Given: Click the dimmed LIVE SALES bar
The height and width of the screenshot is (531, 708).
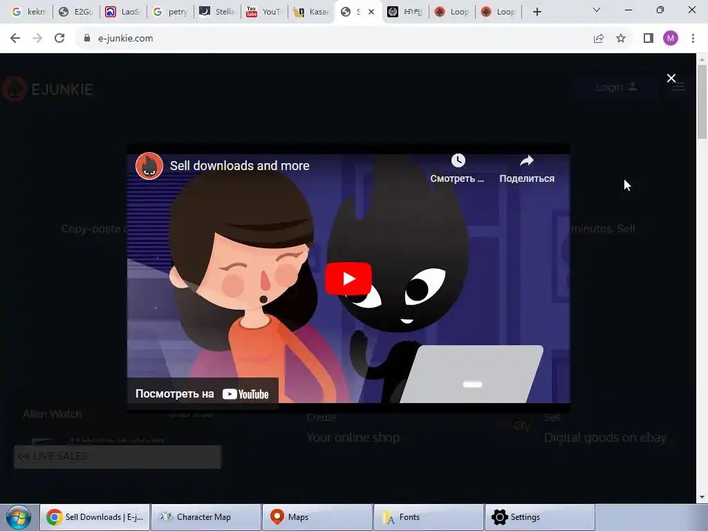Looking at the screenshot, I should [118, 456].
